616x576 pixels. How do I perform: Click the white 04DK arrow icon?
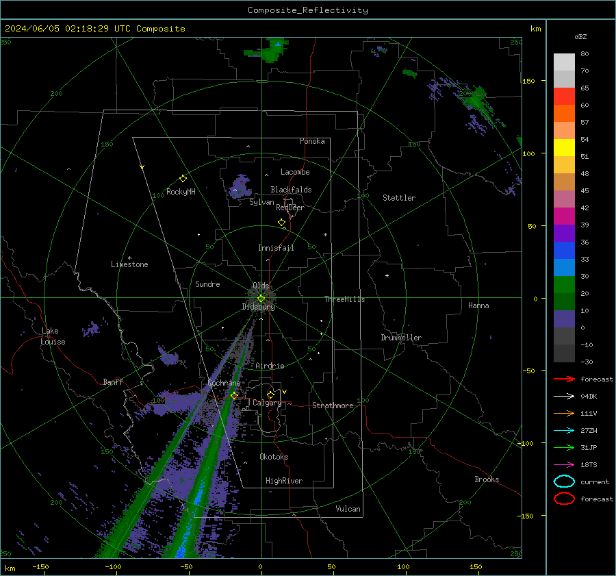[x=564, y=396]
